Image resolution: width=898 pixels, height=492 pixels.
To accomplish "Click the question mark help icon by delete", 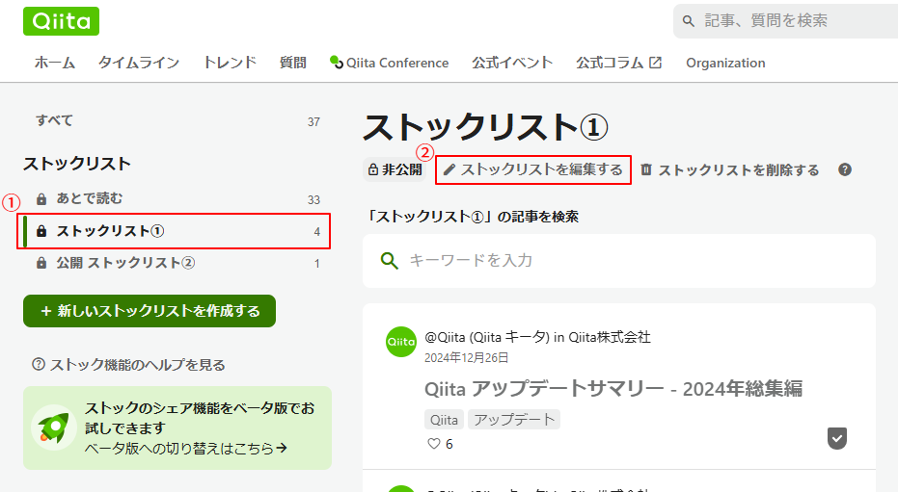I will pos(845,169).
